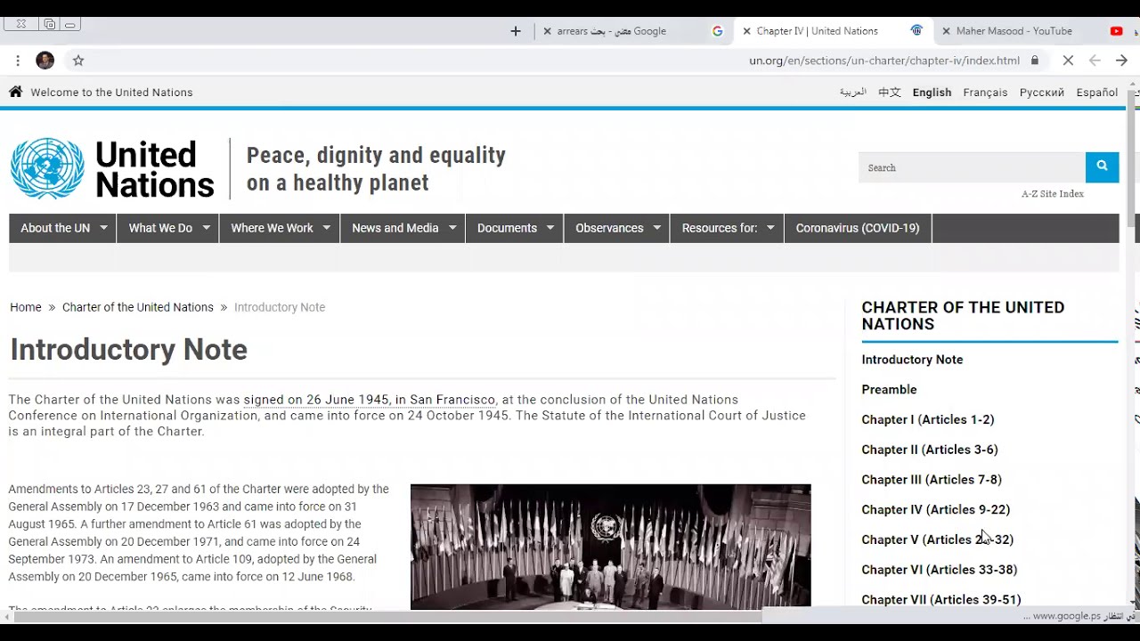This screenshot has width=1140, height=641.
Task: Bookmark this page with the star icon
Action: [78, 61]
